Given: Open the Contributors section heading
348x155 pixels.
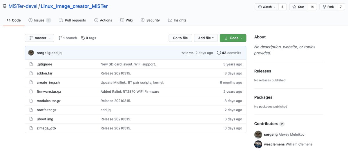Looking at the screenshot, I should (266, 124).
